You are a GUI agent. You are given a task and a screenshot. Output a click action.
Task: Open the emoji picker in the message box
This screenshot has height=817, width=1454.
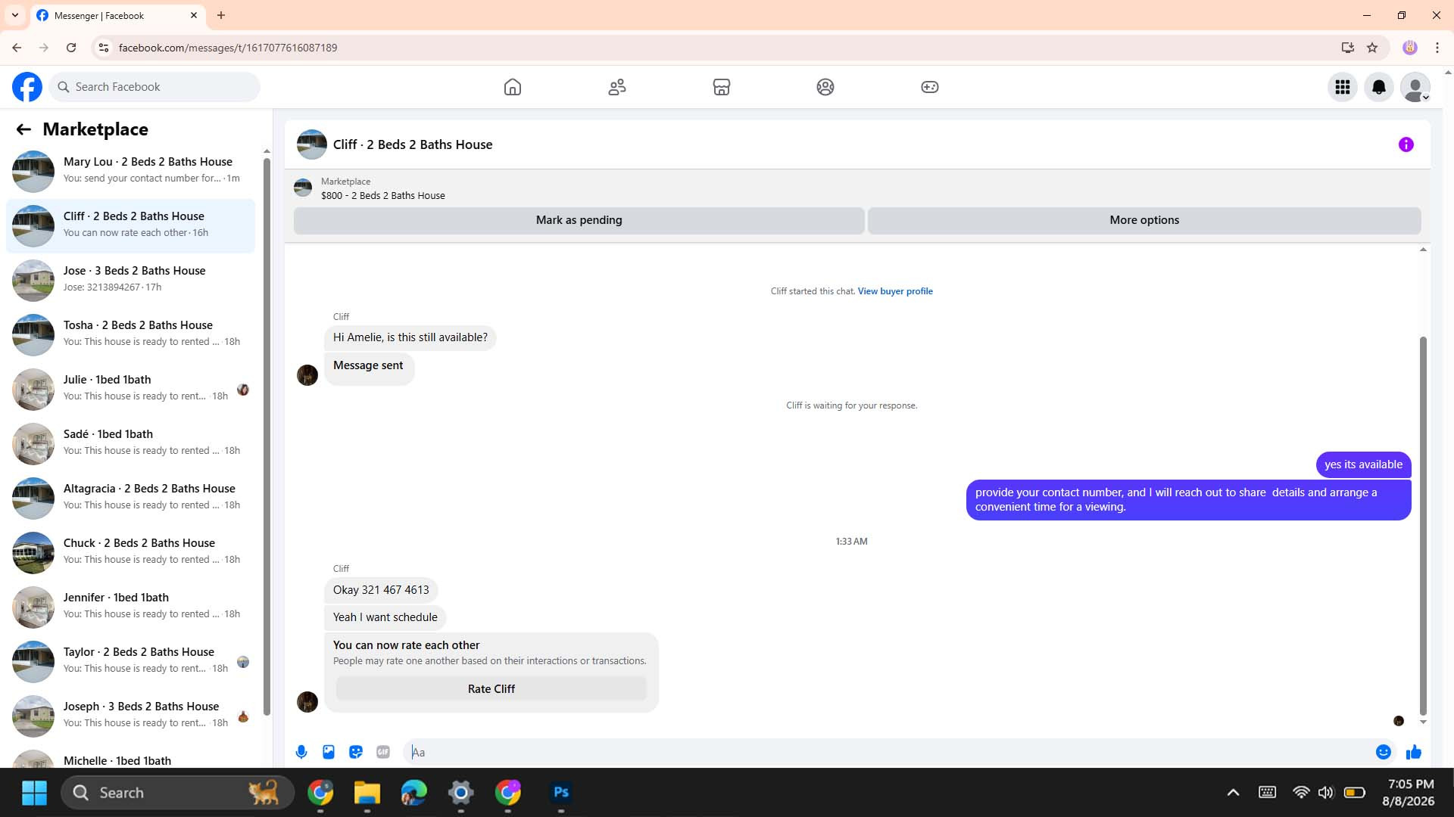point(1384,752)
